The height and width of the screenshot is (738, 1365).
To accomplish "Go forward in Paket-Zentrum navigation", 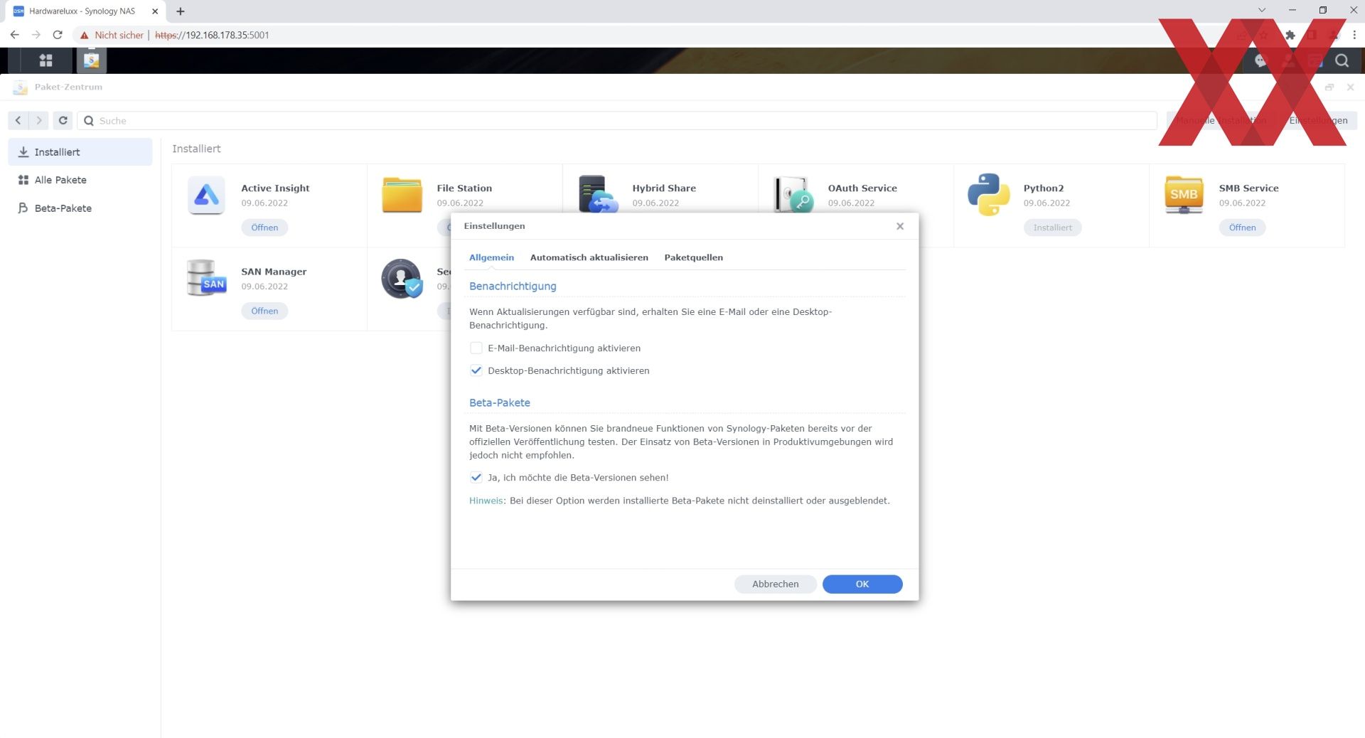I will pyautogui.click(x=39, y=121).
